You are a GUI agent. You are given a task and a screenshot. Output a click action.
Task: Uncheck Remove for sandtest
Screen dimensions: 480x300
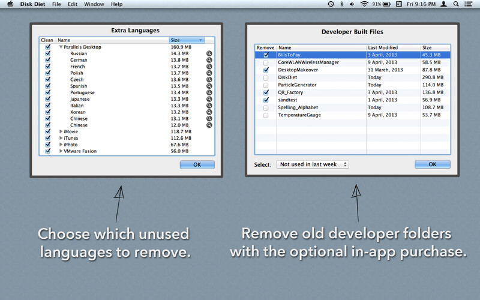[x=266, y=100]
